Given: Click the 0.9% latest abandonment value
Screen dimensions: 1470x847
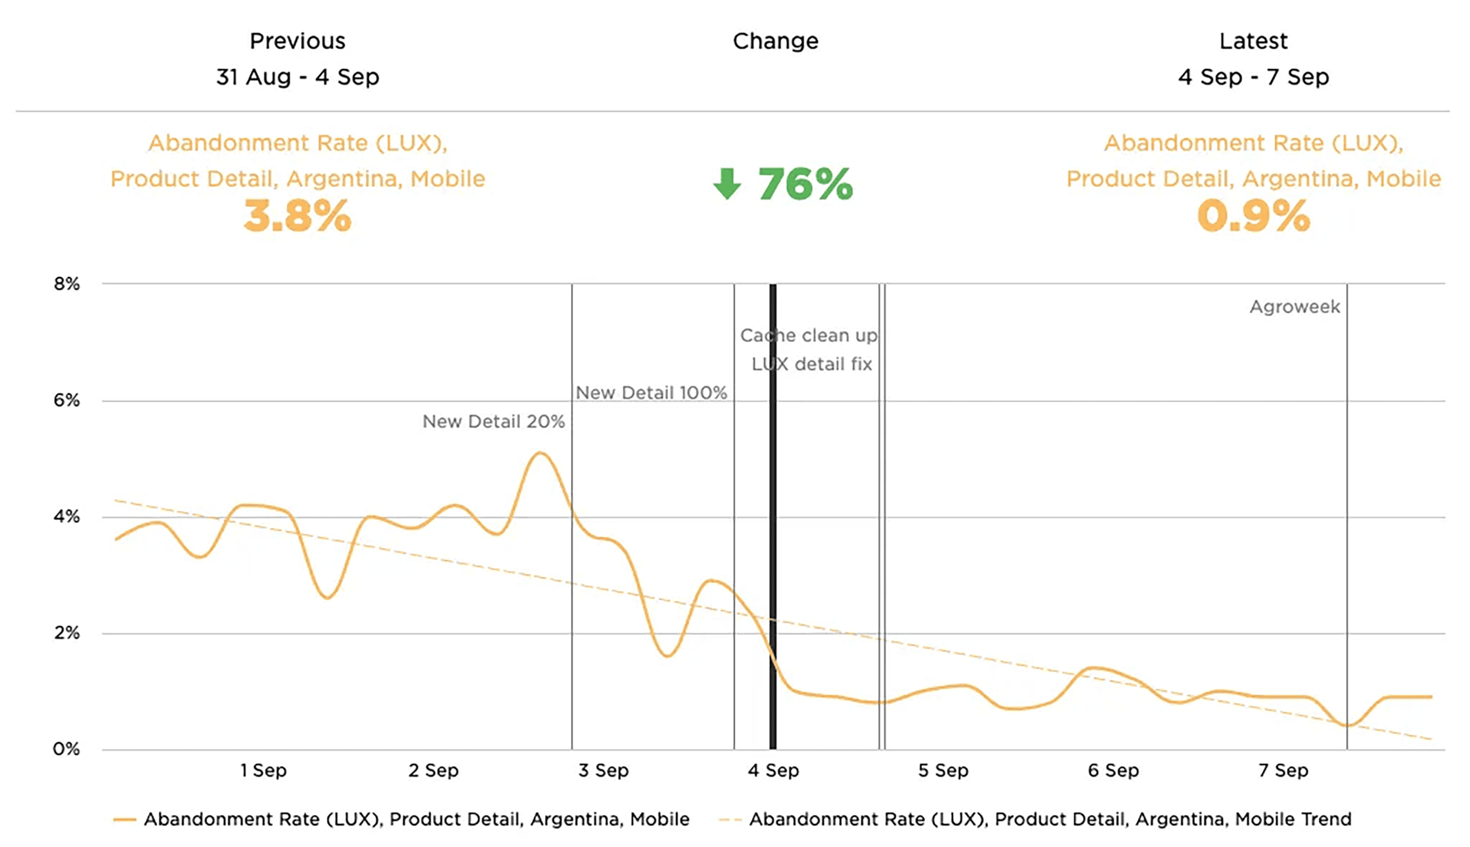Looking at the screenshot, I should pyautogui.click(x=1253, y=216).
